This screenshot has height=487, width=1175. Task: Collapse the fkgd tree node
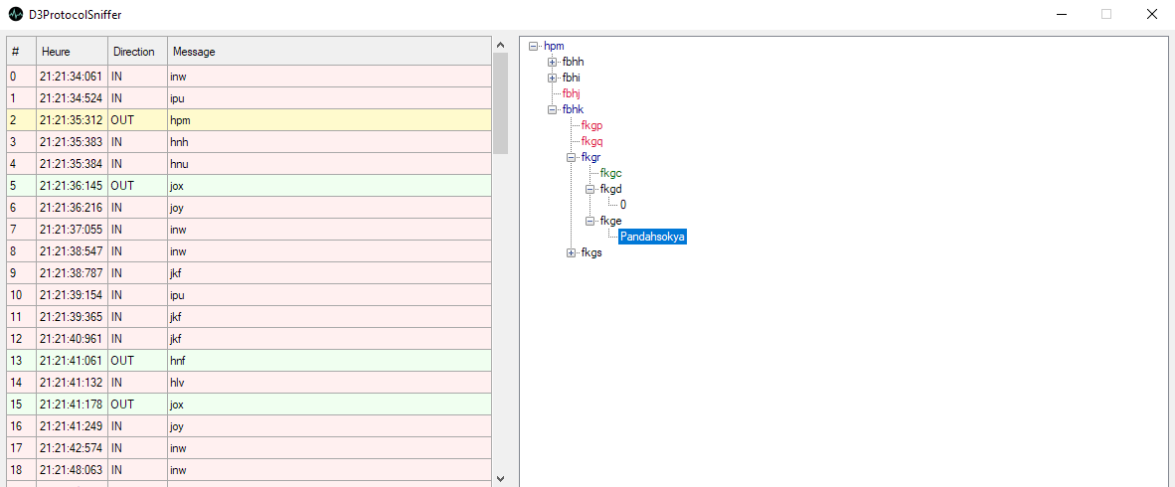tap(590, 189)
